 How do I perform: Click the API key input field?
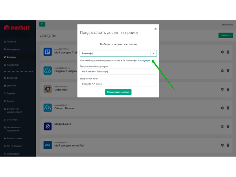coord(118,84)
